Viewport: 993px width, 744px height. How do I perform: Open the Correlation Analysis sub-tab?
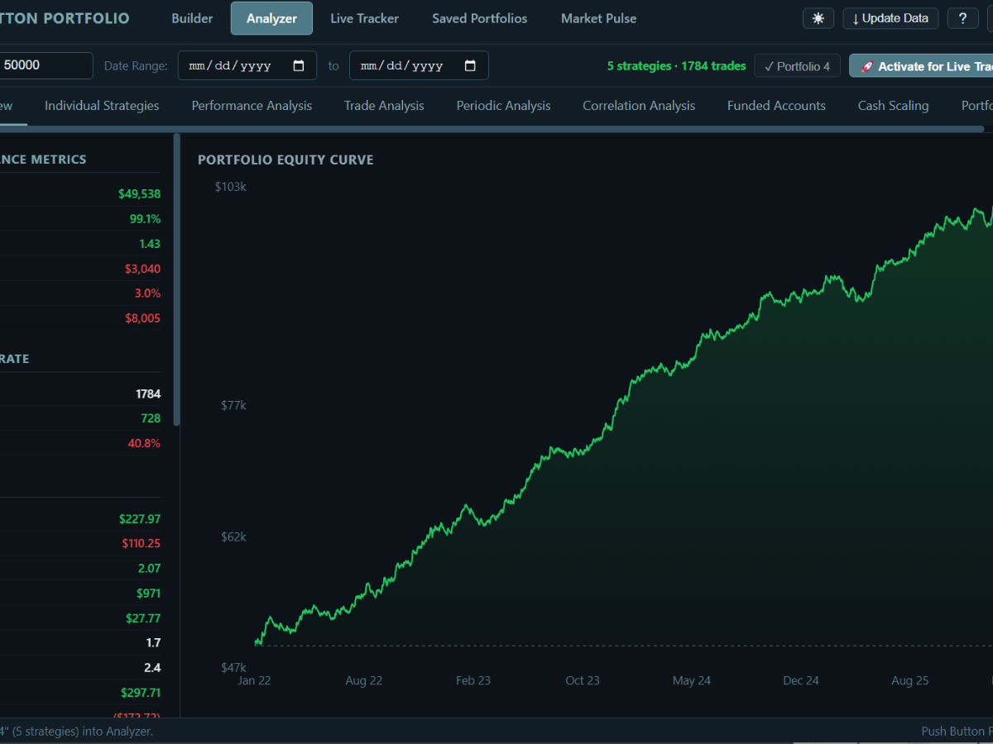639,106
